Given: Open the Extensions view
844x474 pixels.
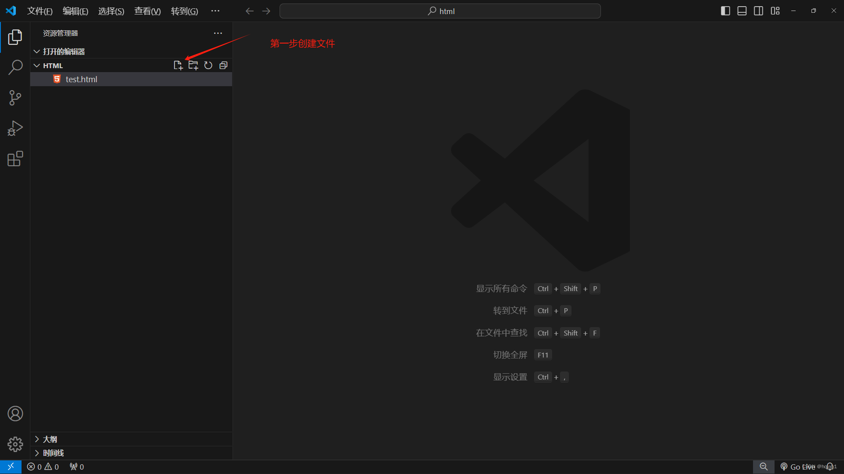Looking at the screenshot, I should click(x=15, y=159).
